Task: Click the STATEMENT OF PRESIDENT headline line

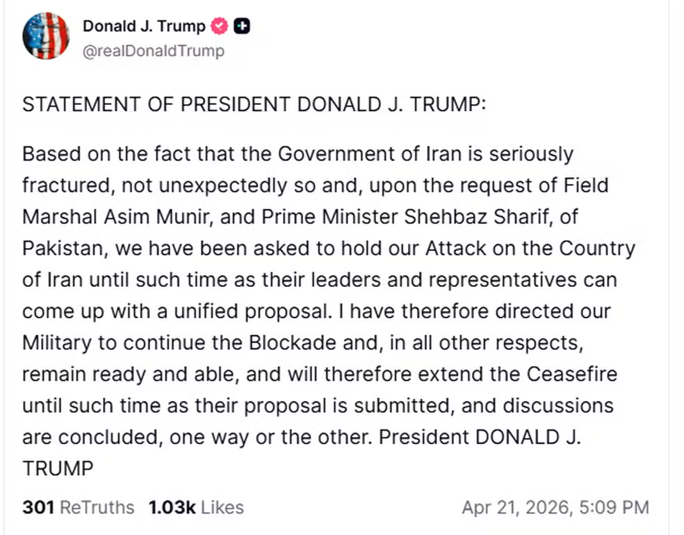Action: pos(256,104)
